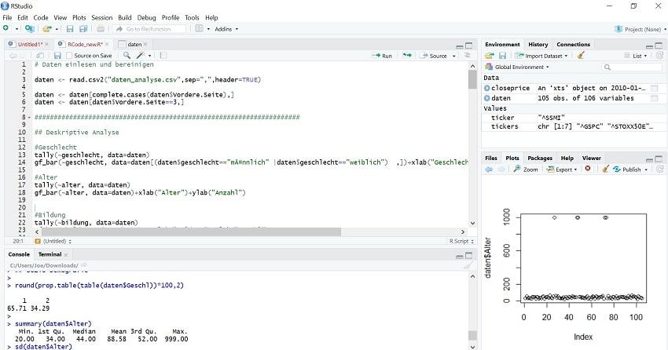The image size is (668, 350).
Task: Click the Go to file/function search field
Action: (149, 29)
